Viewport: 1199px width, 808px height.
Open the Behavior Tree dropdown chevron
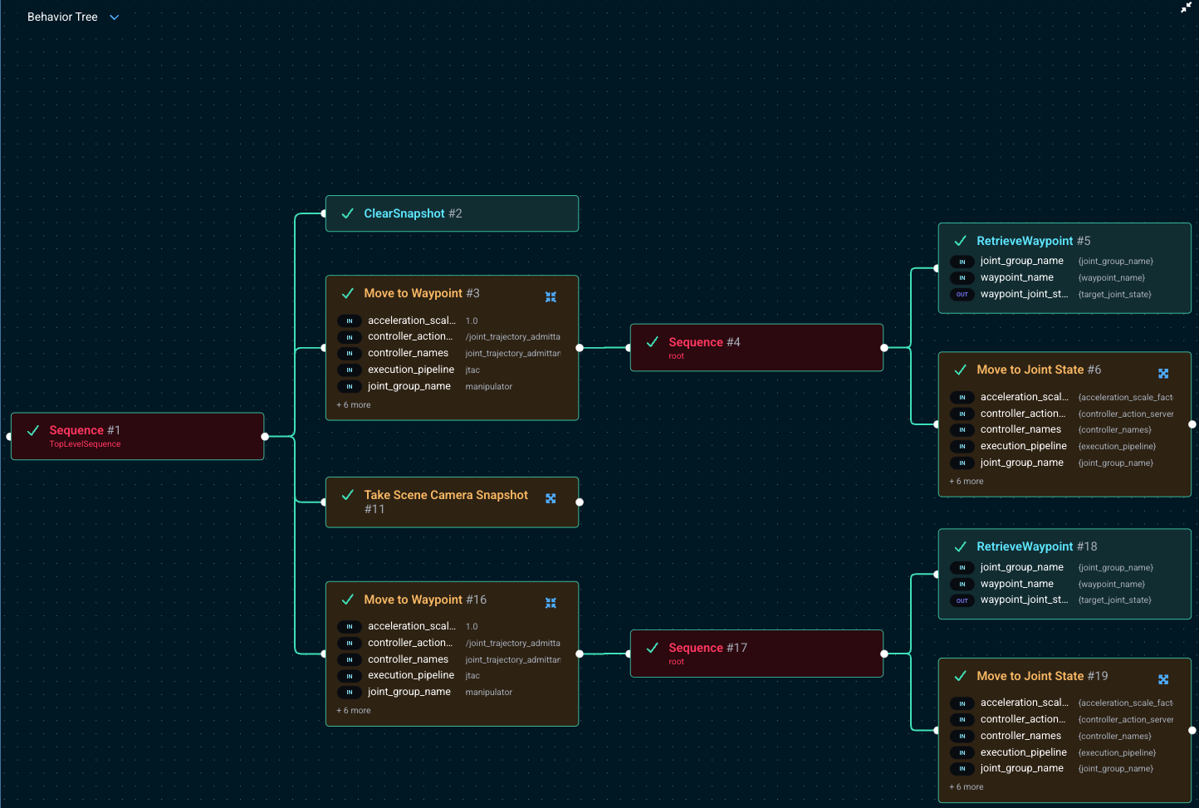[114, 17]
